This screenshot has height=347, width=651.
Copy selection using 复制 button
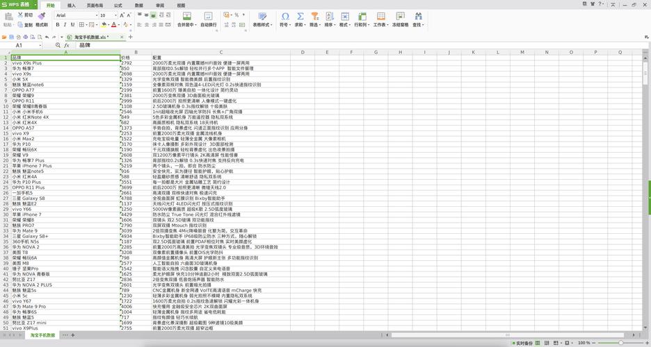(25, 25)
